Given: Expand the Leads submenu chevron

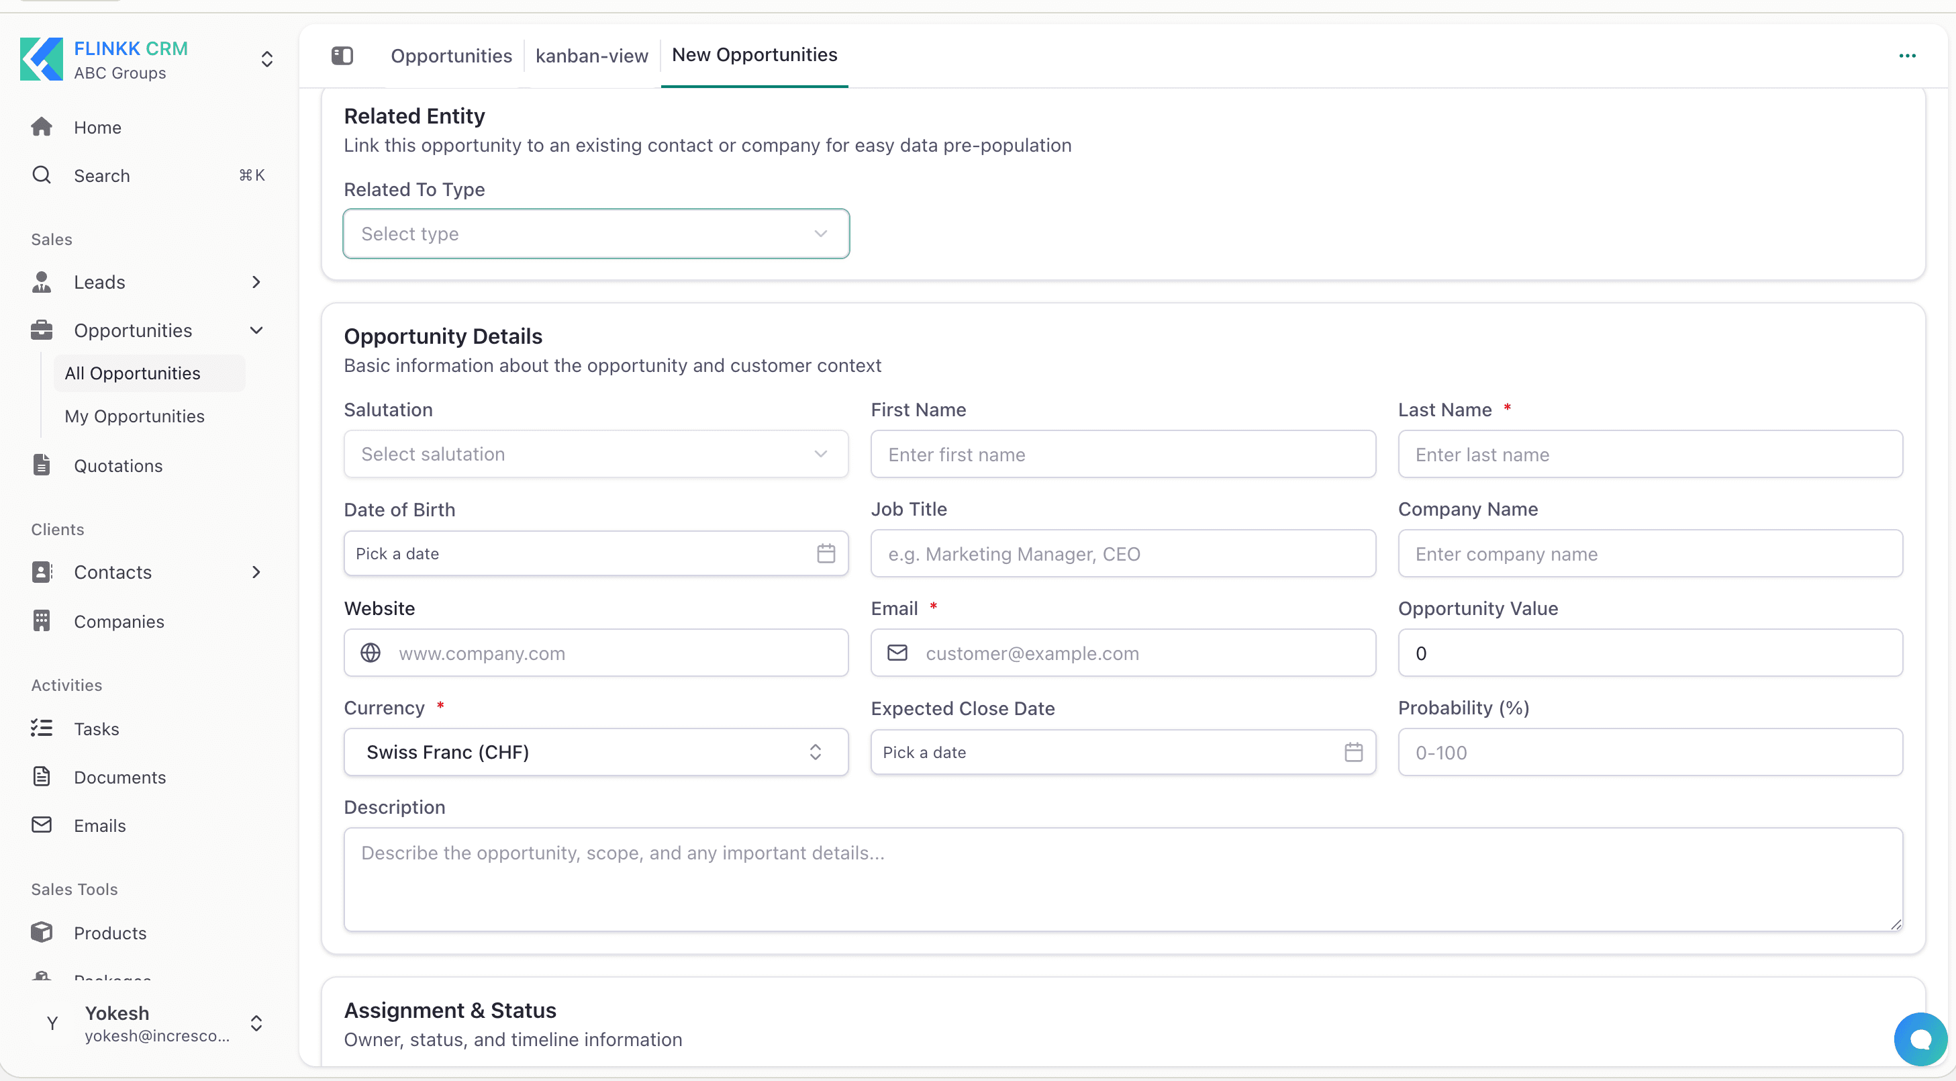Looking at the screenshot, I should tap(256, 282).
